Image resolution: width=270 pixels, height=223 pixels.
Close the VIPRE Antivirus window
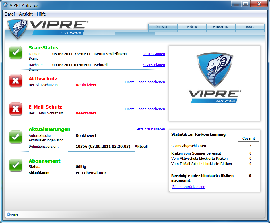tap(259, 4)
